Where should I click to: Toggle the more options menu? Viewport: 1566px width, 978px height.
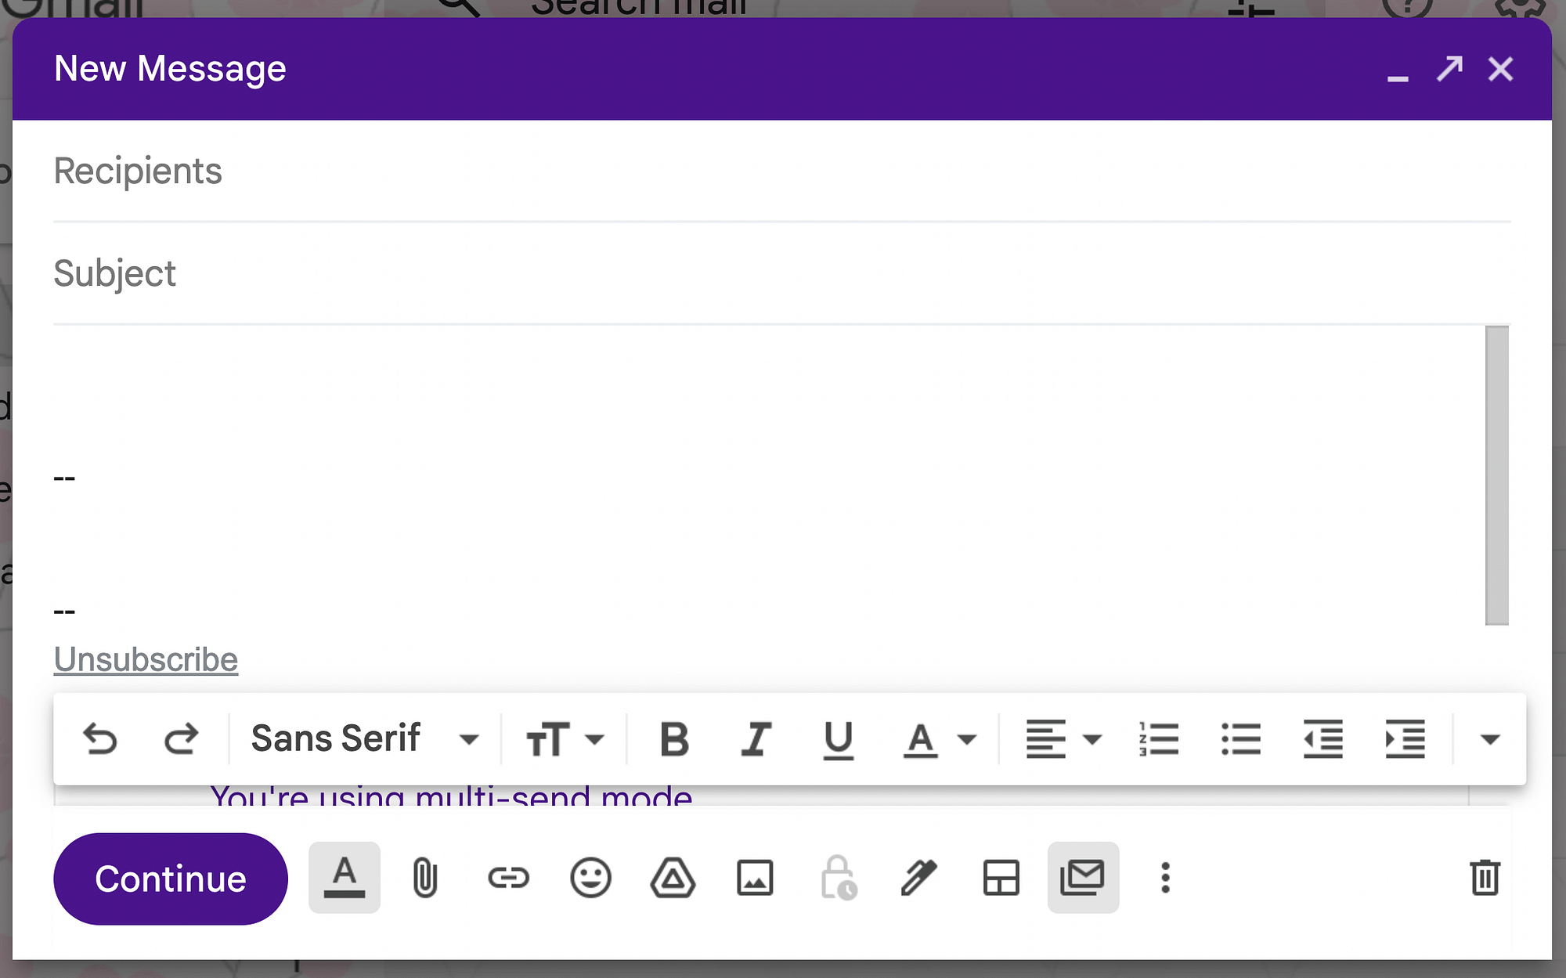pos(1165,876)
